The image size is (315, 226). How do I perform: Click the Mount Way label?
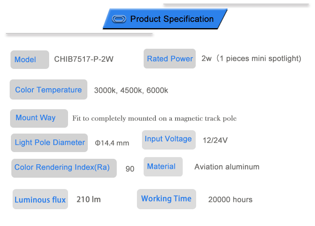point(36,118)
